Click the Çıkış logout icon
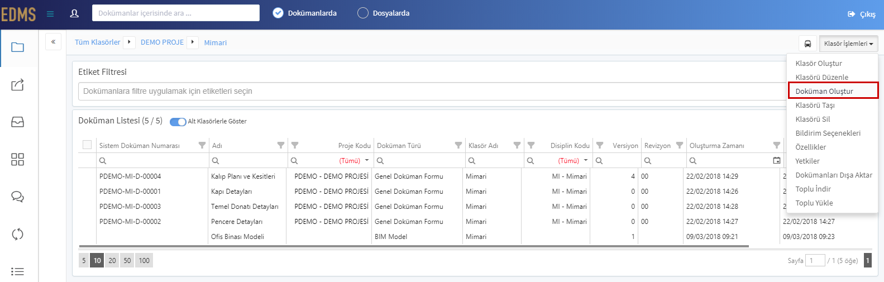884x282 pixels. click(x=852, y=14)
